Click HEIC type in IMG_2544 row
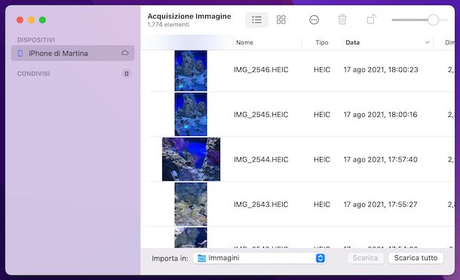Viewport: 460px width, 280px height. [322, 159]
